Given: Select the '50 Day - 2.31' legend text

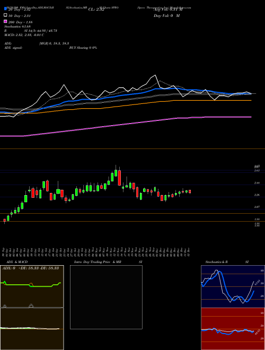Looking at the screenshot, I should pos(20,16).
